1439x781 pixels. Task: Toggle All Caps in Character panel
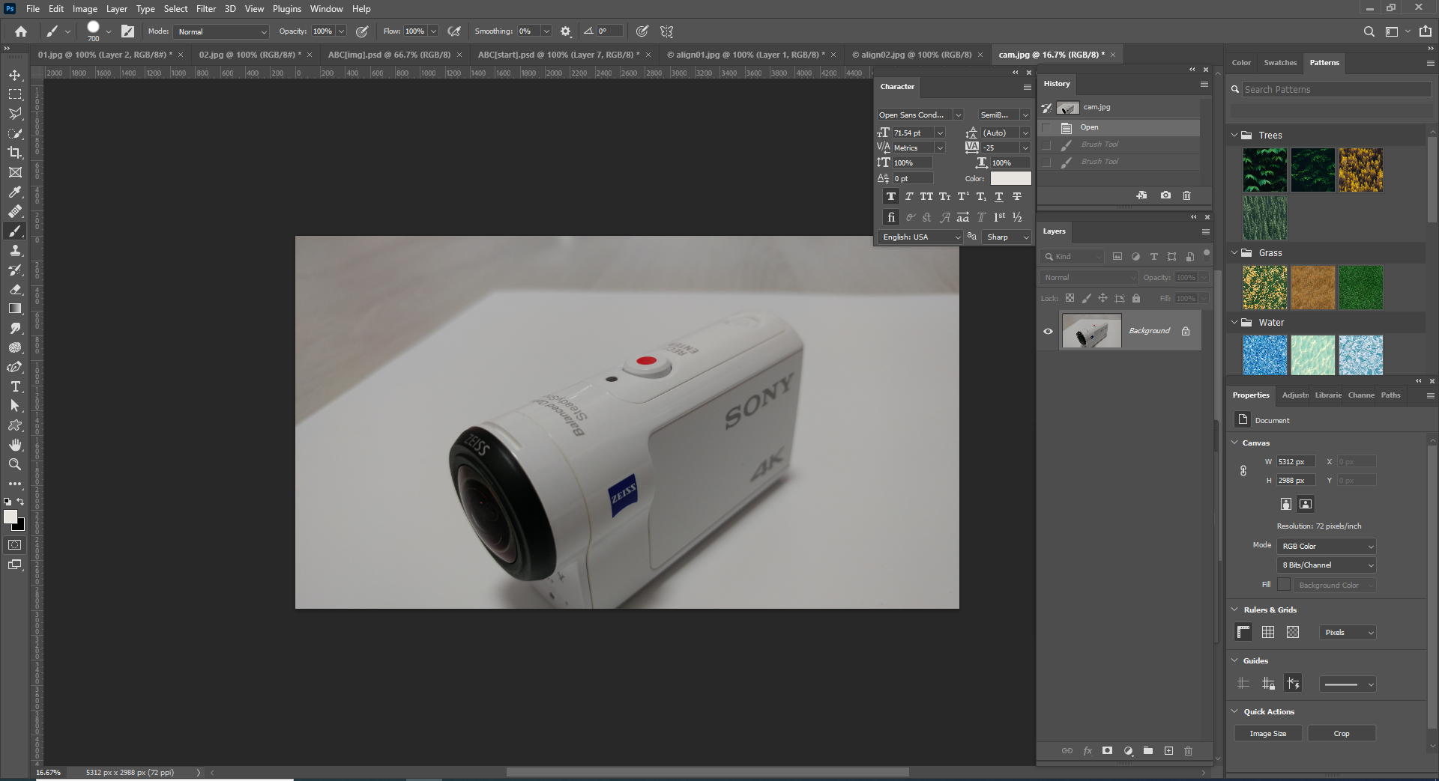point(926,196)
